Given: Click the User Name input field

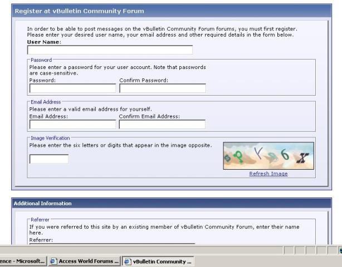Looking at the screenshot, I should [110, 50].
